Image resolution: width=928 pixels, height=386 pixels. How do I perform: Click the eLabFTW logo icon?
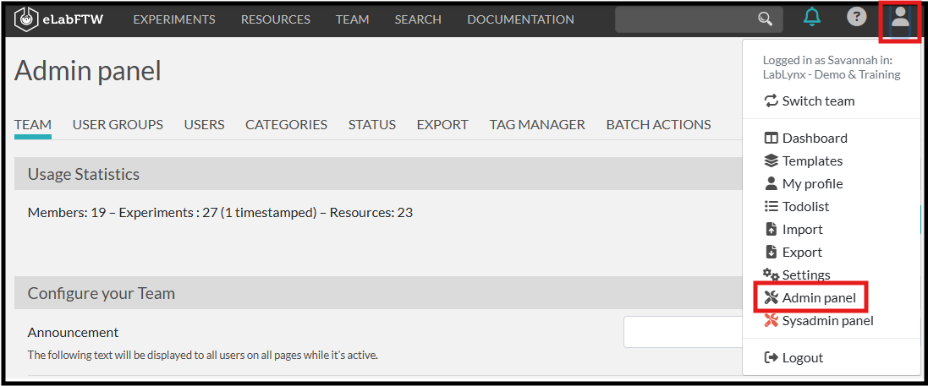[27, 19]
